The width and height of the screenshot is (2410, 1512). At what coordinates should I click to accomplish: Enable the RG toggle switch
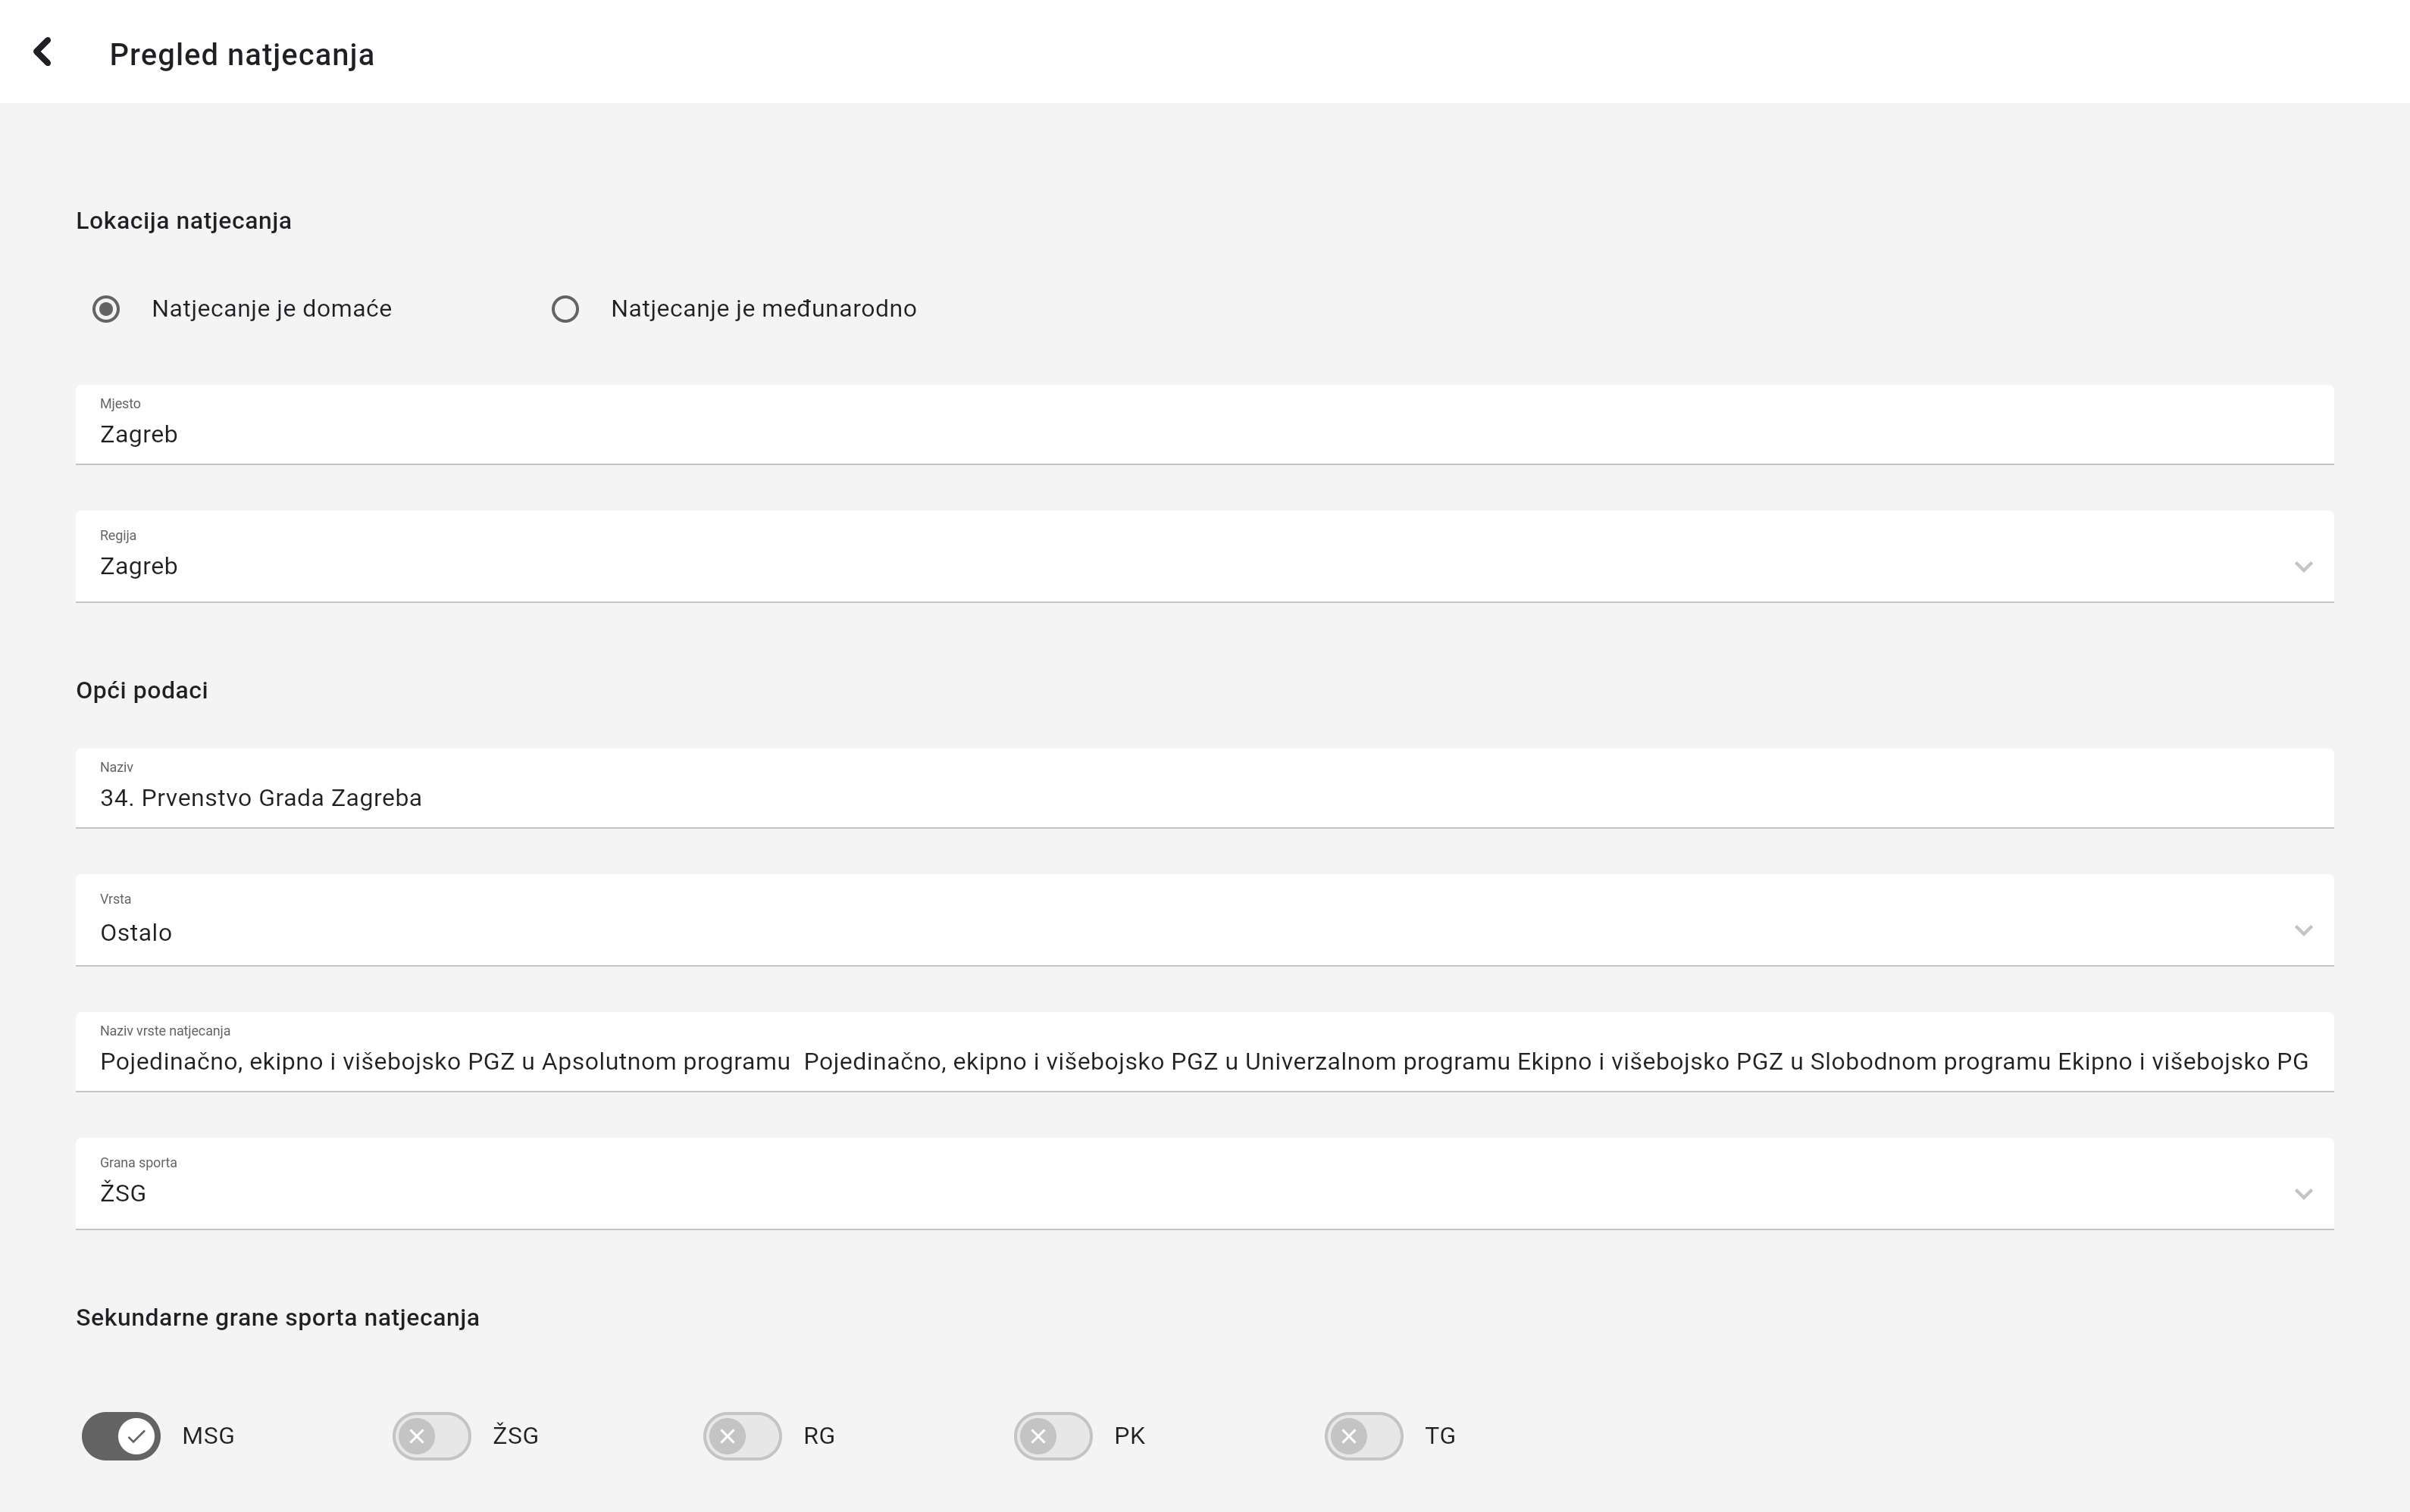[x=742, y=1436]
